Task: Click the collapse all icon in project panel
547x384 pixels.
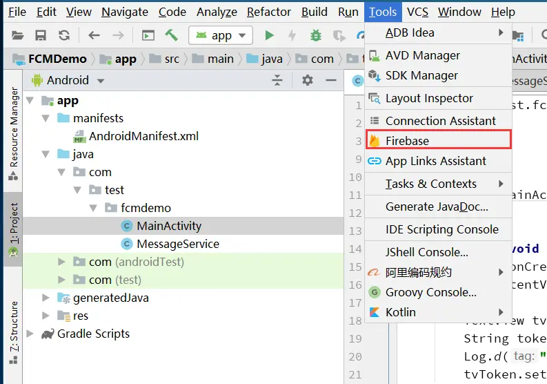Action: click(x=277, y=80)
